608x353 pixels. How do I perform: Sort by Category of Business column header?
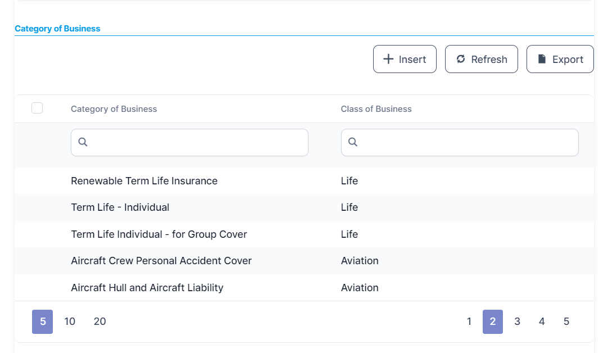point(114,109)
